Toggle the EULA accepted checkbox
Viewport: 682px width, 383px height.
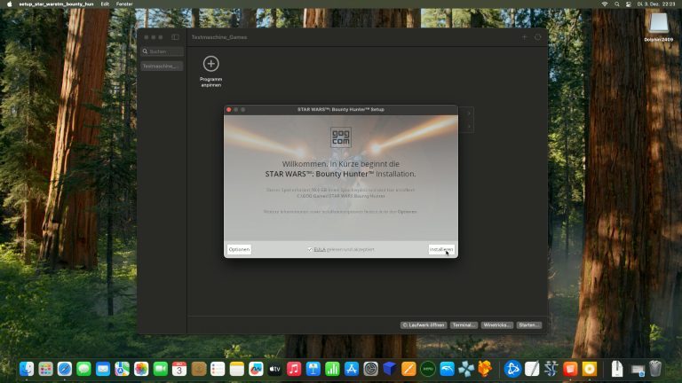click(310, 249)
